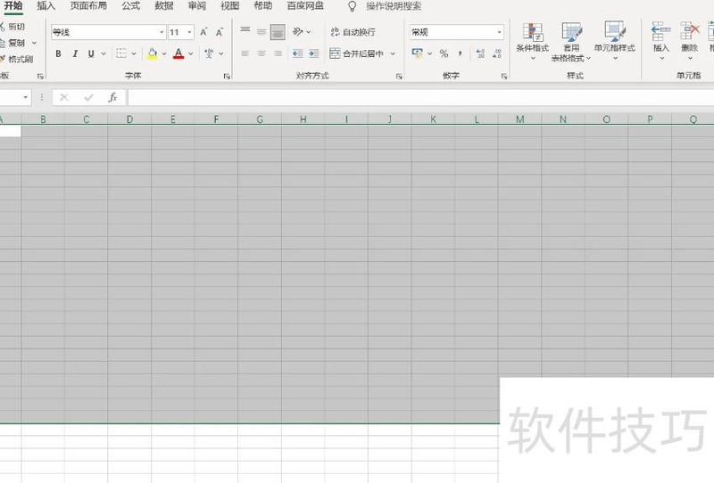This screenshot has width=714, height=483.
Task: Expand the name box dropdown
Action: 26,97
